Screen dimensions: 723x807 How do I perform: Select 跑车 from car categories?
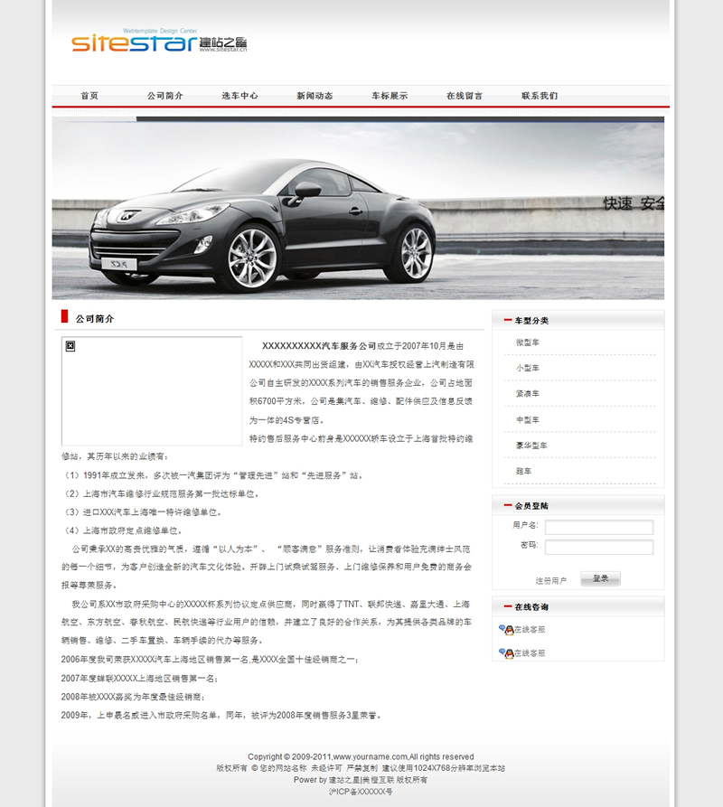pyautogui.click(x=524, y=471)
